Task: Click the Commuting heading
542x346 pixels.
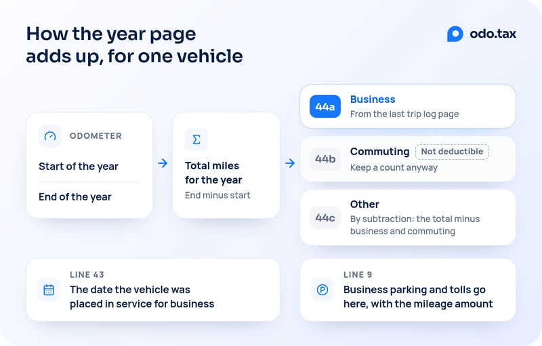Action: click(379, 152)
